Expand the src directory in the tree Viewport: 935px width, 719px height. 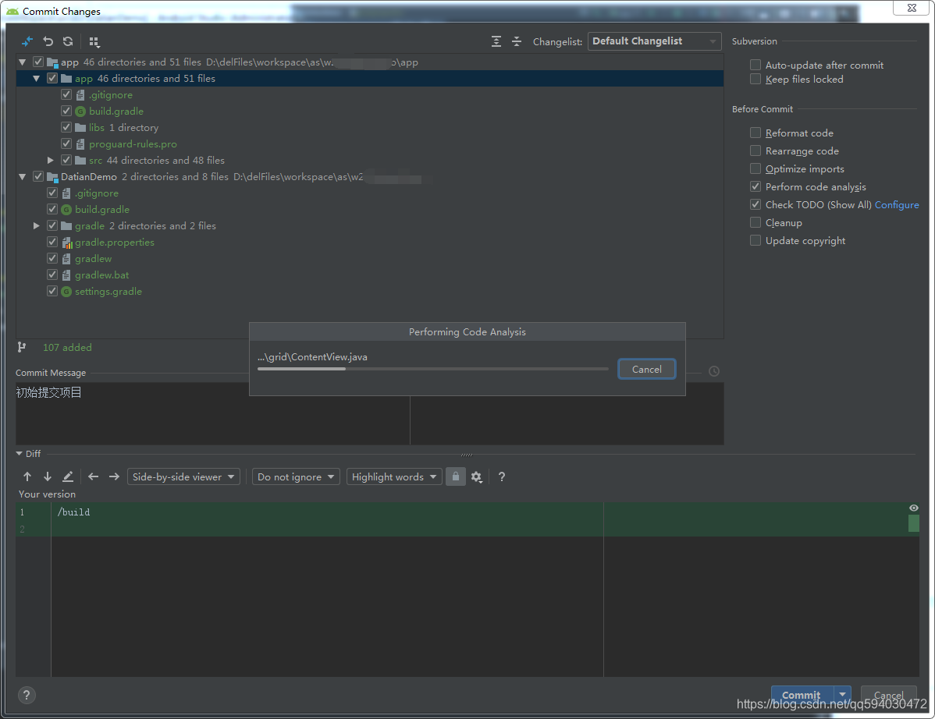tap(50, 160)
